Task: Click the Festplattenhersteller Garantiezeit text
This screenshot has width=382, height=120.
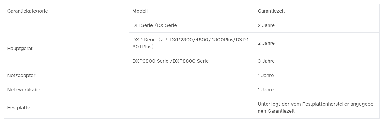Action: point(316,108)
